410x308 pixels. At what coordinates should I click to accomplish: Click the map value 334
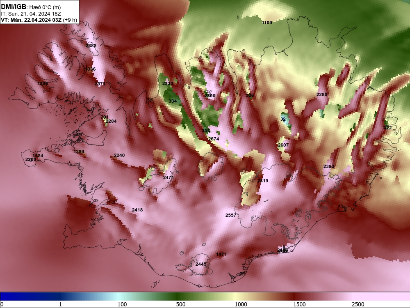pyautogui.click(x=173, y=101)
